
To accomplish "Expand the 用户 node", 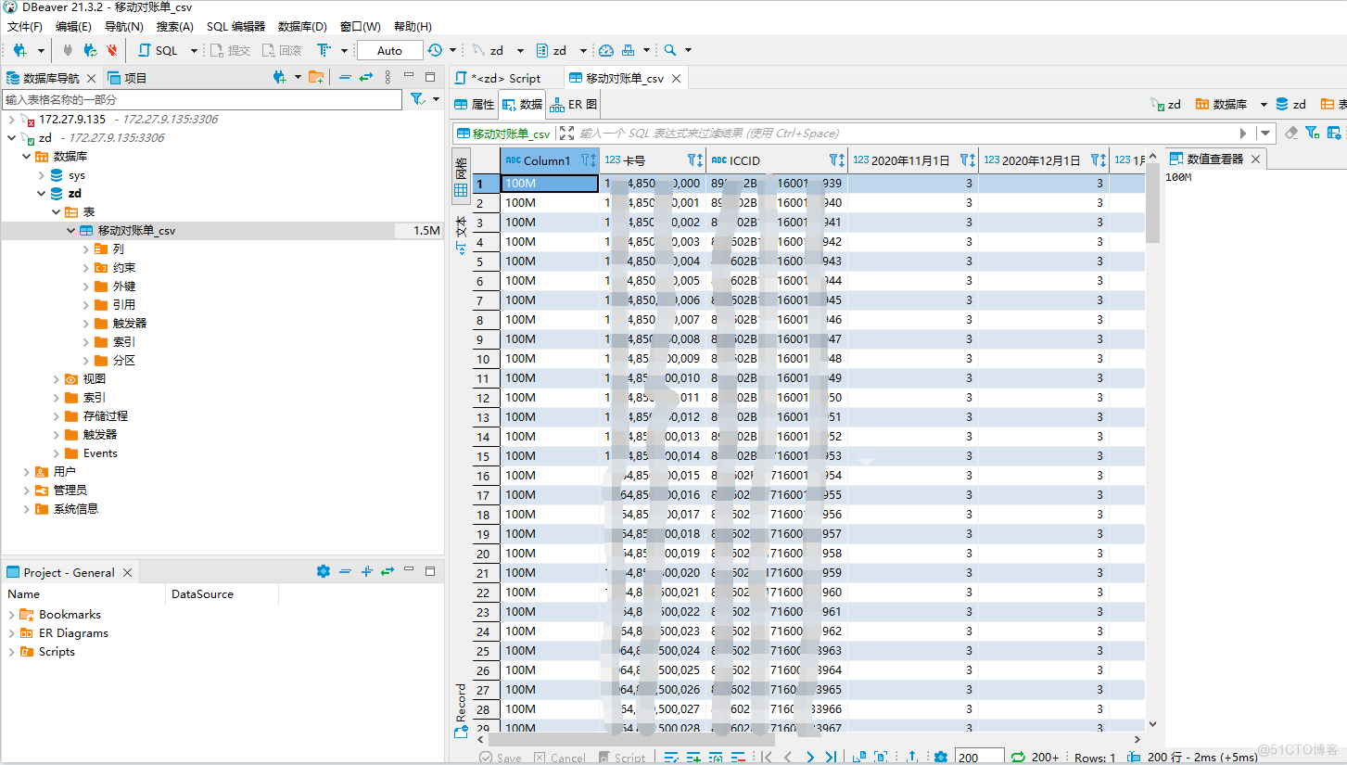I will pos(26,471).
